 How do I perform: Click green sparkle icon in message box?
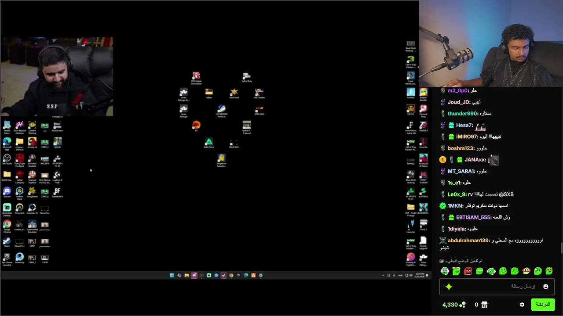449,287
